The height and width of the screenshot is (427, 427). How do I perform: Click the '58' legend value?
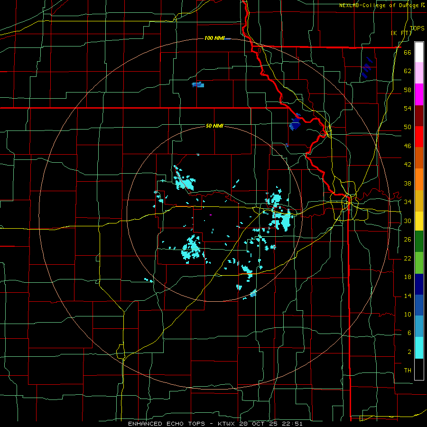(408, 90)
